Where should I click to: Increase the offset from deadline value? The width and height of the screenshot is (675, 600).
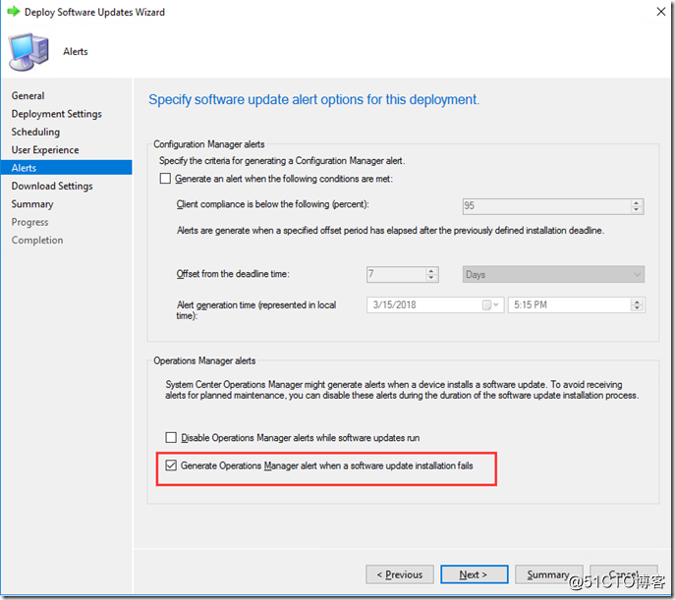coord(431,271)
